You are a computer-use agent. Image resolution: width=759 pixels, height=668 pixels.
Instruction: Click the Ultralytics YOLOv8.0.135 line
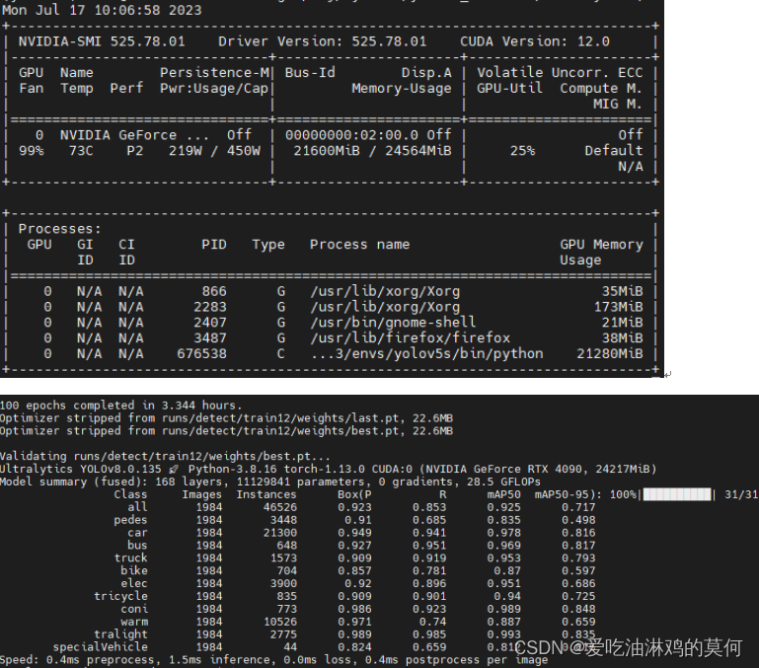329,469
